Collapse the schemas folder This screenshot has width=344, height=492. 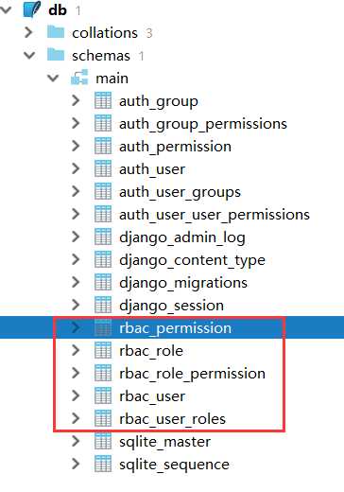pos(29,55)
